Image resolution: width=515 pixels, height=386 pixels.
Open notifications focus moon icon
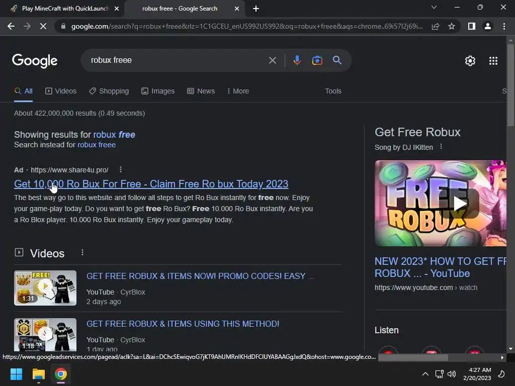pyautogui.click(x=501, y=374)
